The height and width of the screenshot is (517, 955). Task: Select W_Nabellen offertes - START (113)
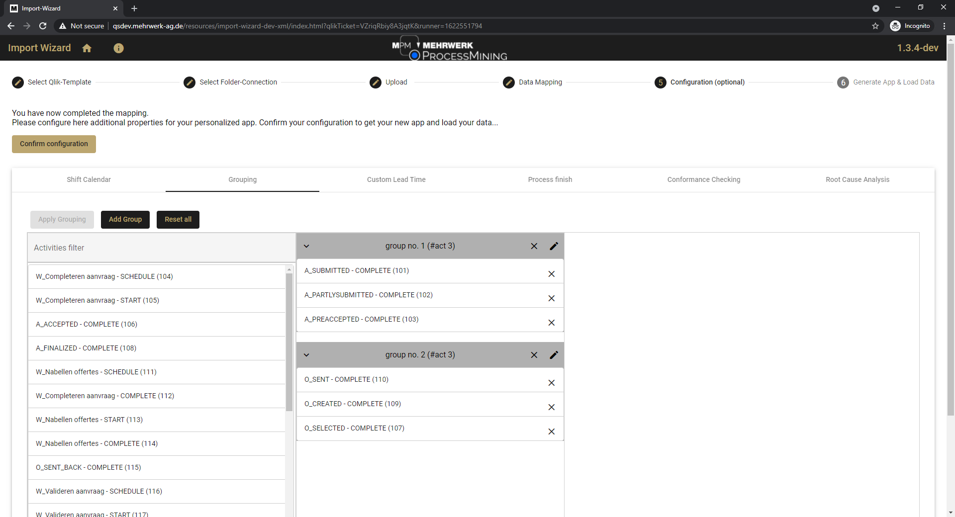pos(157,420)
